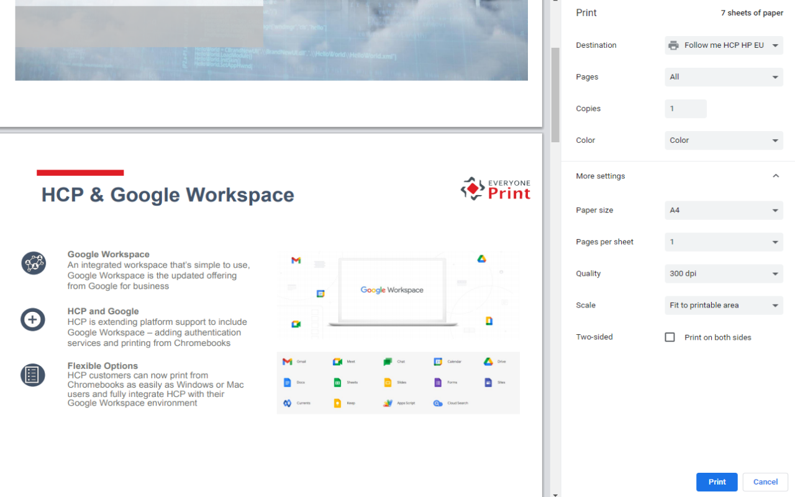Click the green Chat icon in app grid

point(388,362)
